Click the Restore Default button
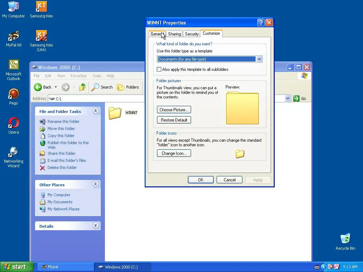Viewport: 363px width, 272px height. click(174, 120)
